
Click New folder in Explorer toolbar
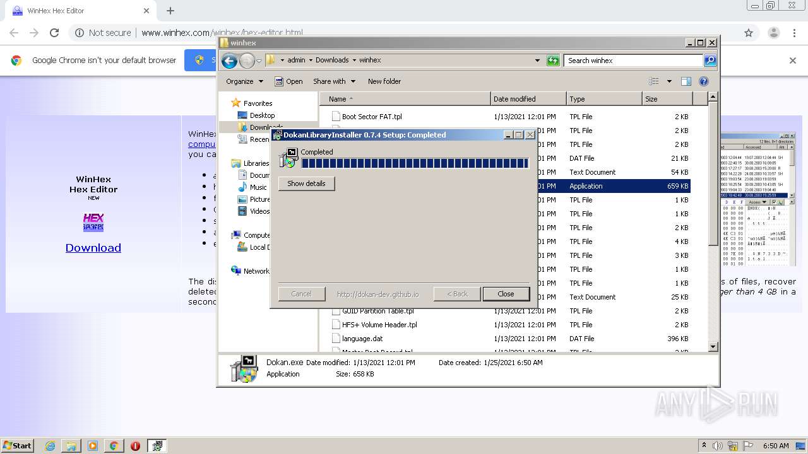(x=384, y=81)
